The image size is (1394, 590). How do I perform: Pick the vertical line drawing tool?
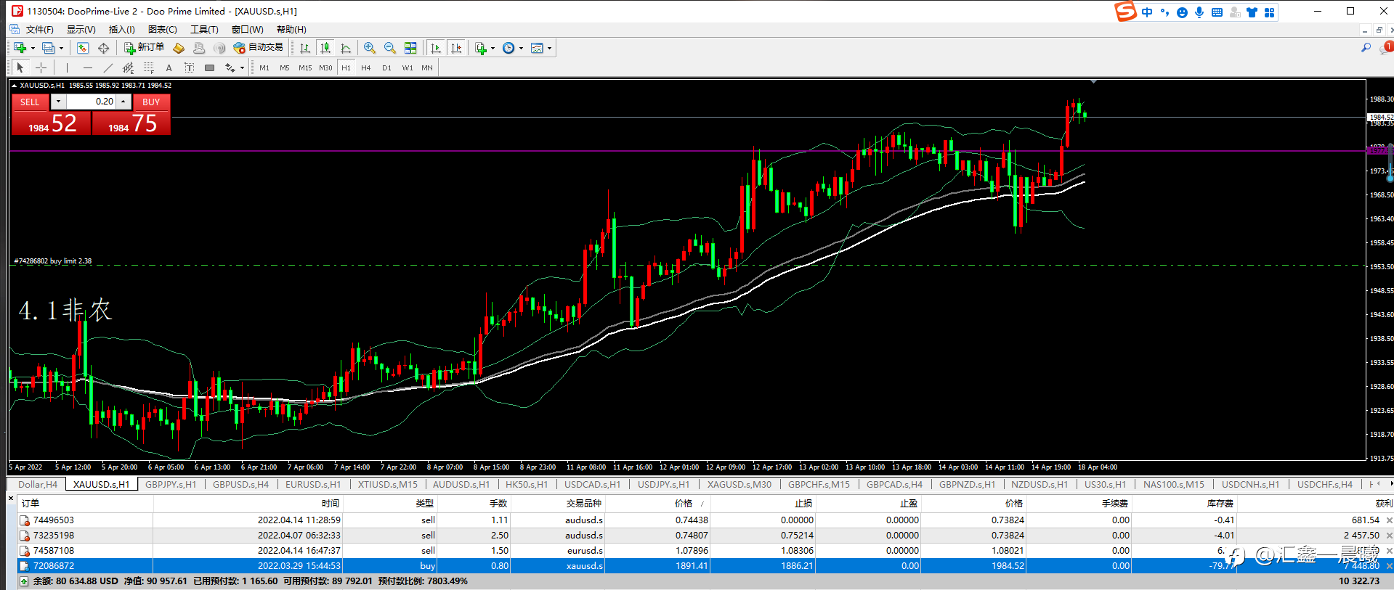pos(67,67)
